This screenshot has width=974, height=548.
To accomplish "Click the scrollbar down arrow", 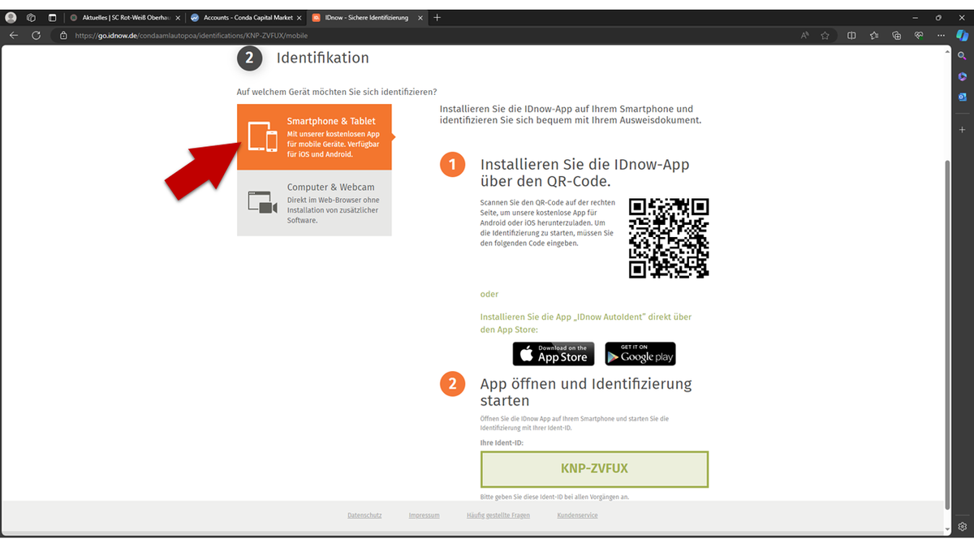I will pyautogui.click(x=946, y=529).
